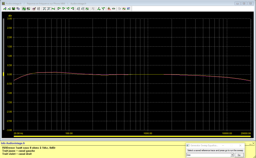The image size is (256, 158).
Task: Click the '-3.00' bottom Y-axis label
Action: 9,130
